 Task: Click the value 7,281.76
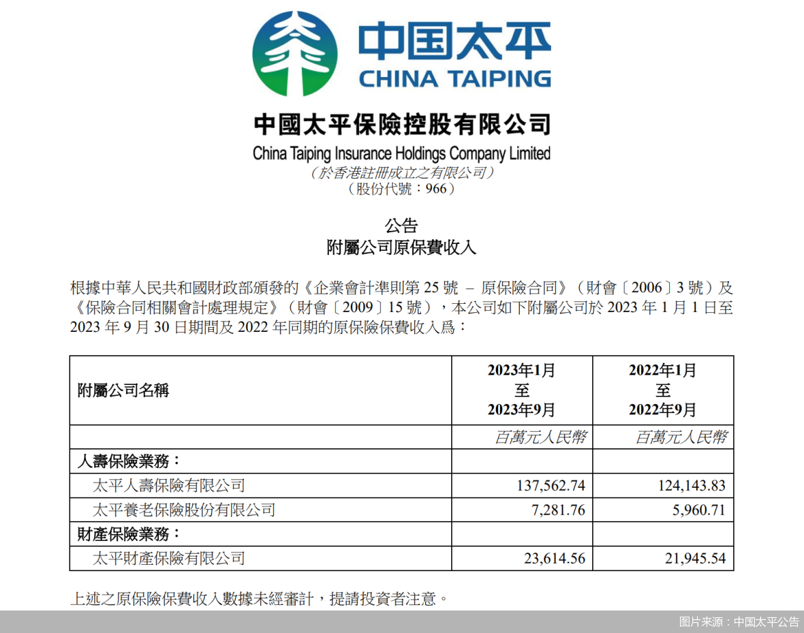pyautogui.click(x=558, y=510)
